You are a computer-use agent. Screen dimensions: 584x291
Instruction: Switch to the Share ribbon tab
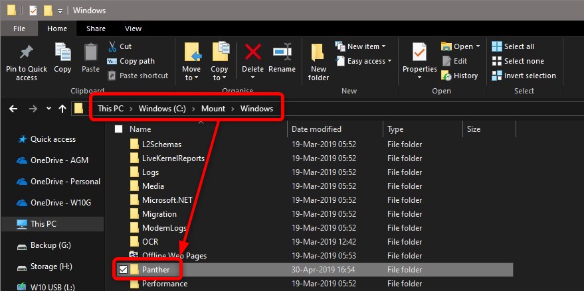[96, 29]
